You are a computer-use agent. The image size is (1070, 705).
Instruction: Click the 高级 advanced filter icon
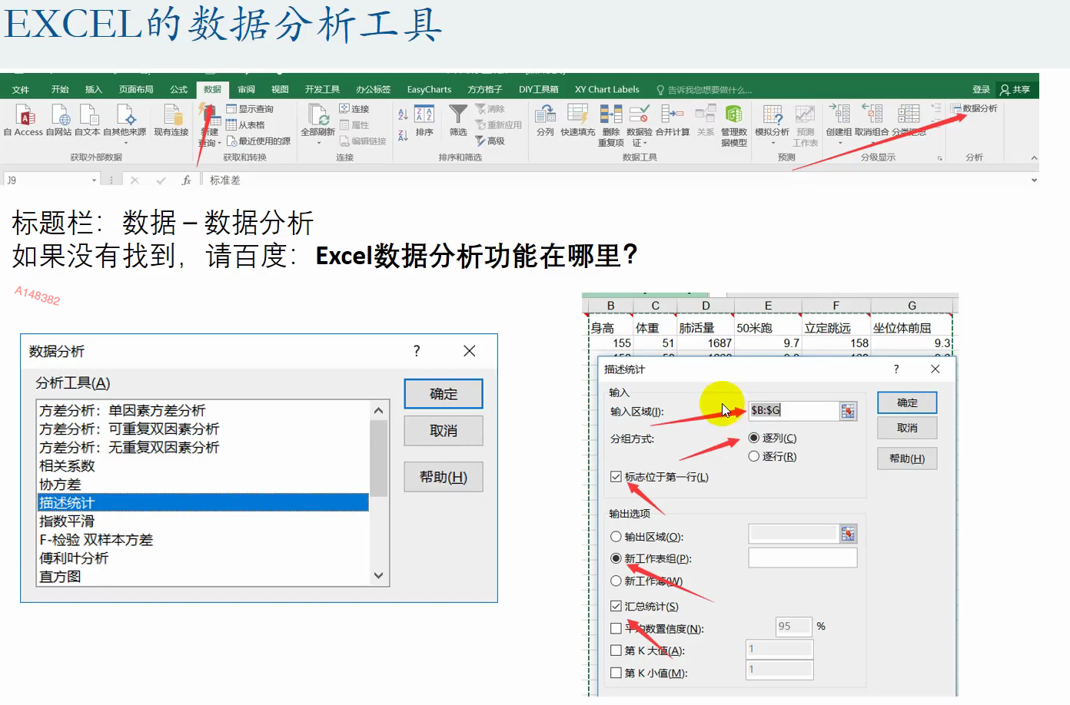(x=480, y=141)
